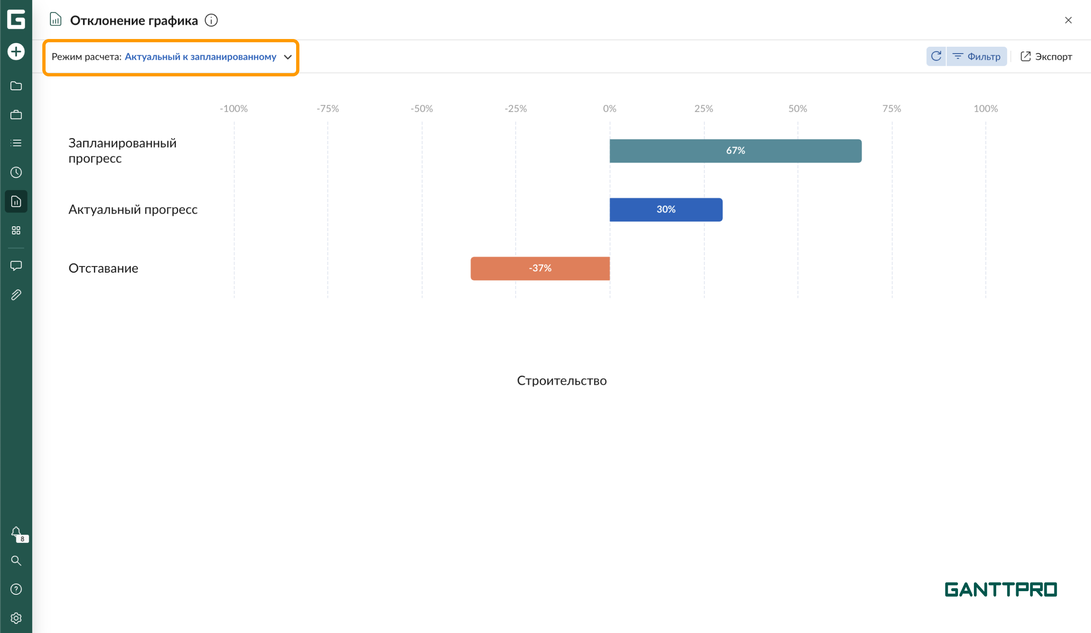Image resolution: width=1091 pixels, height=633 pixels.
Task: Click the orange -37% Отставание bar
Action: click(x=540, y=269)
